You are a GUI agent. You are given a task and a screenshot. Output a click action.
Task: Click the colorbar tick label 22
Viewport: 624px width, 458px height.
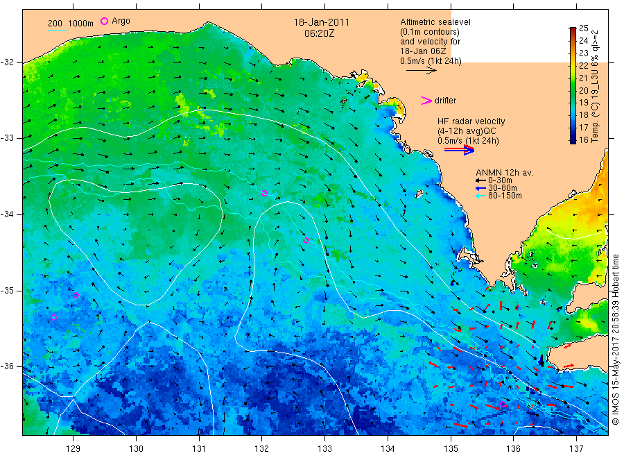pos(584,65)
